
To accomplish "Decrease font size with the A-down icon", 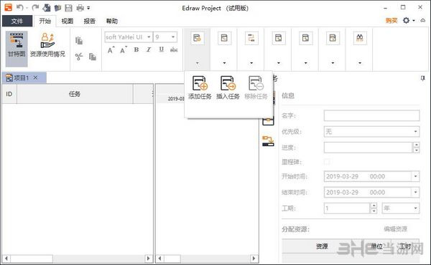I will (x=124, y=50).
